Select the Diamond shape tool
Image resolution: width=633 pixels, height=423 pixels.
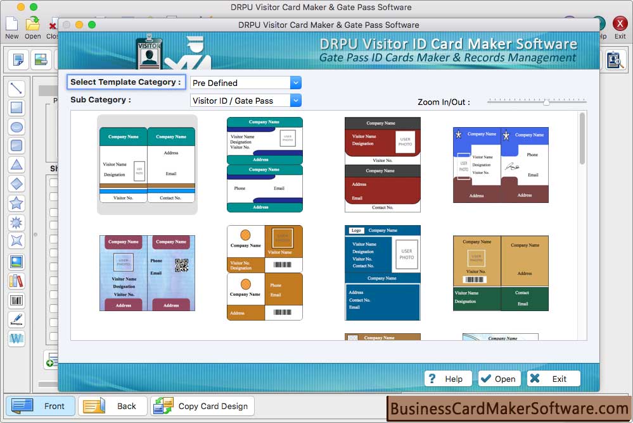coord(16,184)
